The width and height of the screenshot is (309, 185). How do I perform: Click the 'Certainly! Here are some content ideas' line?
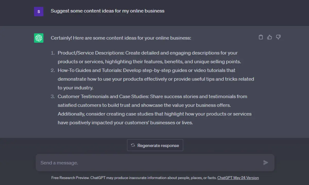(x=121, y=38)
